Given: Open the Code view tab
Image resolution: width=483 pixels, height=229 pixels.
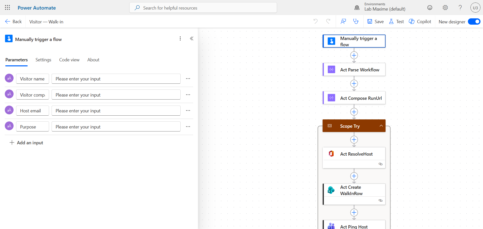Looking at the screenshot, I should click(x=69, y=60).
